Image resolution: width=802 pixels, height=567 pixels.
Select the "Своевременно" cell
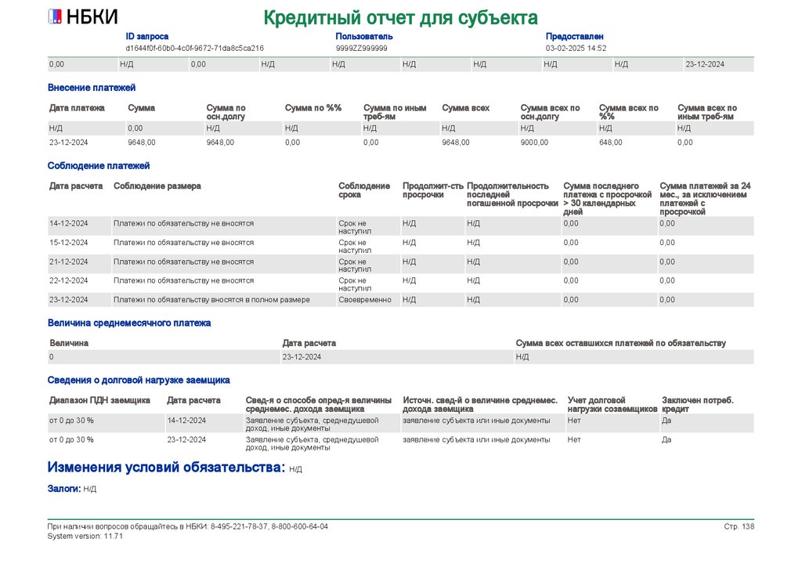pyautogui.click(x=365, y=300)
